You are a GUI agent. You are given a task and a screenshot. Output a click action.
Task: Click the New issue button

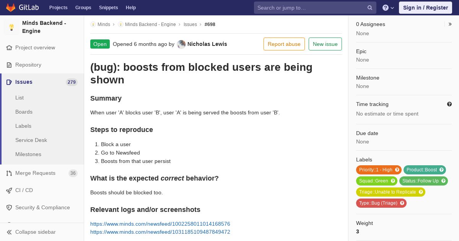(x=325, y=44)
